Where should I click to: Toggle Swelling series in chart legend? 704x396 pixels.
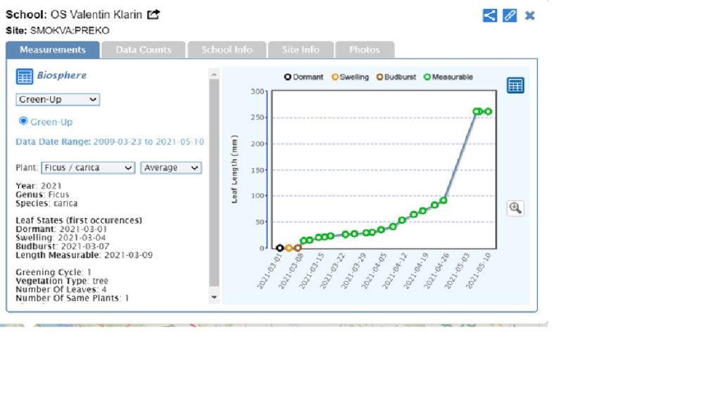coord(350,77)
